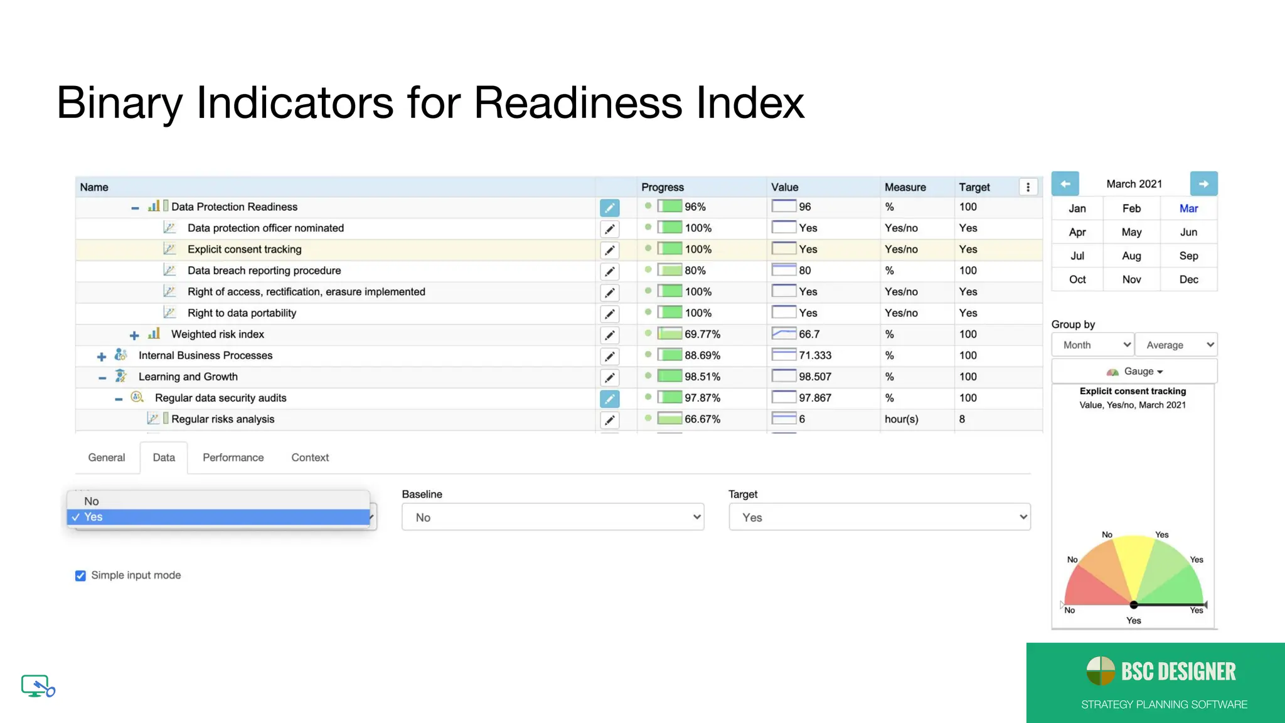Image resolution: width=1285 pixels, height=723 pixels.
Task: Click the screen-share icon at bottom left
Action: 38,686
